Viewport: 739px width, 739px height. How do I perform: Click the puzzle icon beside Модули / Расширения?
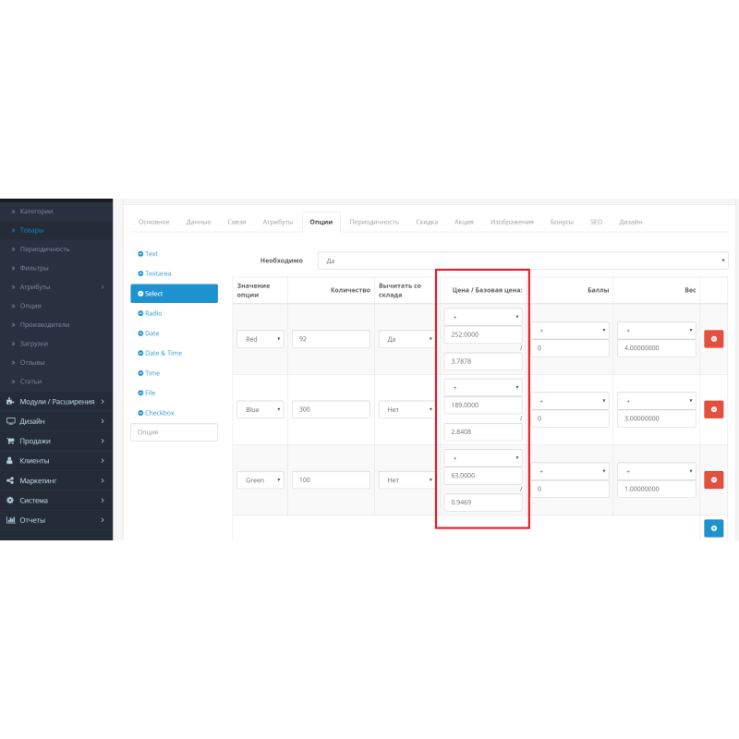coord(10,402)
